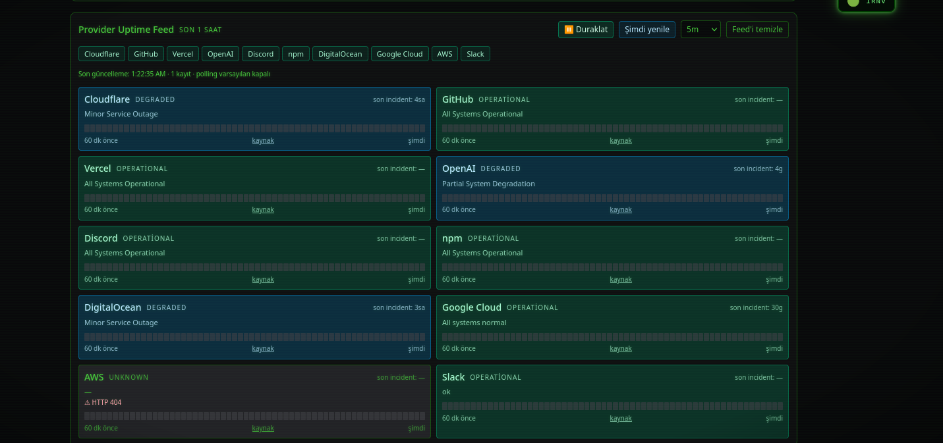Click 'Partial System Degradation' text

tap(488, 184)
